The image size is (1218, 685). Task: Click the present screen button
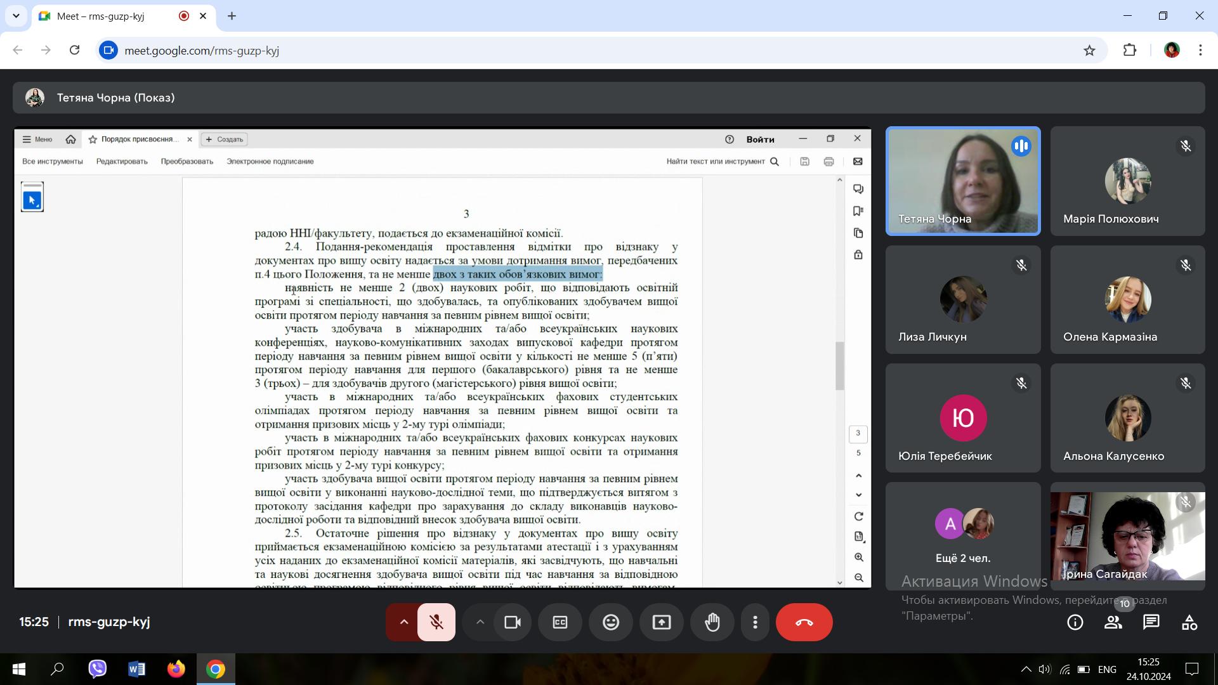(x=662, y=622)
